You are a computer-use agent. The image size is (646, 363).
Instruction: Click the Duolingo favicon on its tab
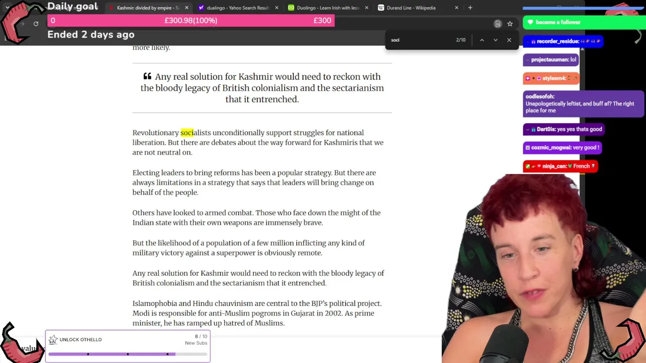click(291, 8)
